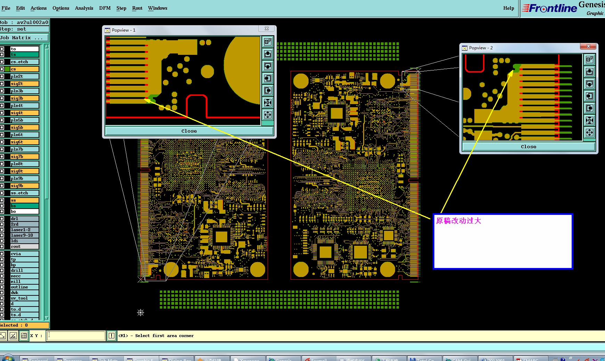This screenshot has height=361, width=605.
Task: Click the top zoom-home icon in Popview 1
Action: tap(268, 42)
